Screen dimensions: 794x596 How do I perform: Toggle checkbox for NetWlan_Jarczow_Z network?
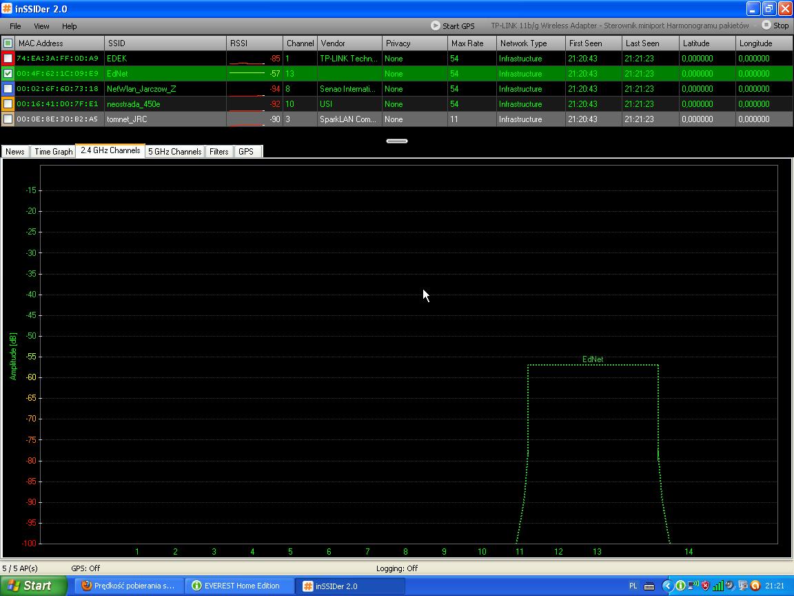[8, 89]
